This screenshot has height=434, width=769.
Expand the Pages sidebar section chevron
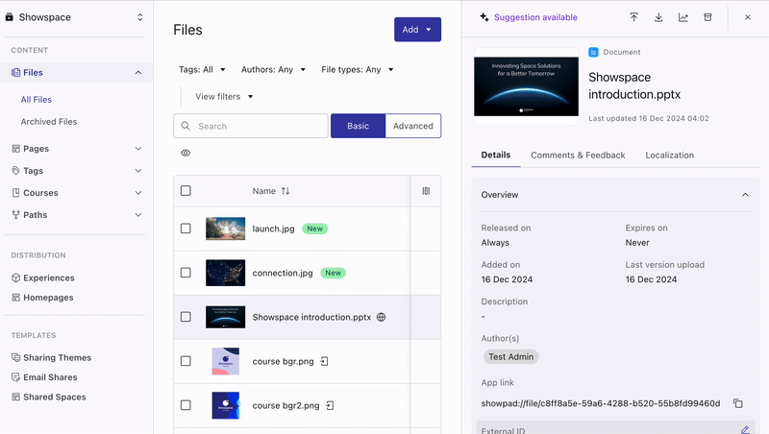(138, 149)
